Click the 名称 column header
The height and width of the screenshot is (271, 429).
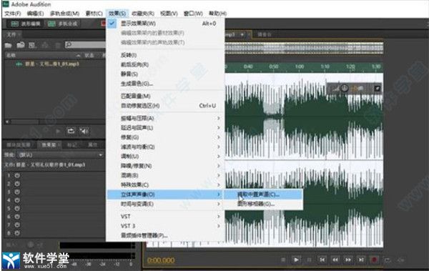click(x=11, y=55)
